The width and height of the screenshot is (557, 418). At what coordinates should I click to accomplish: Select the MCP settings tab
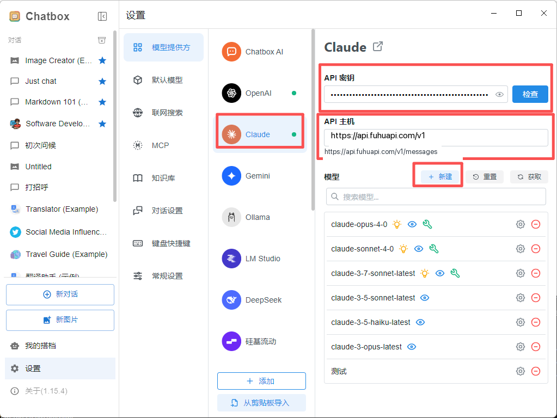click(163, 145)
